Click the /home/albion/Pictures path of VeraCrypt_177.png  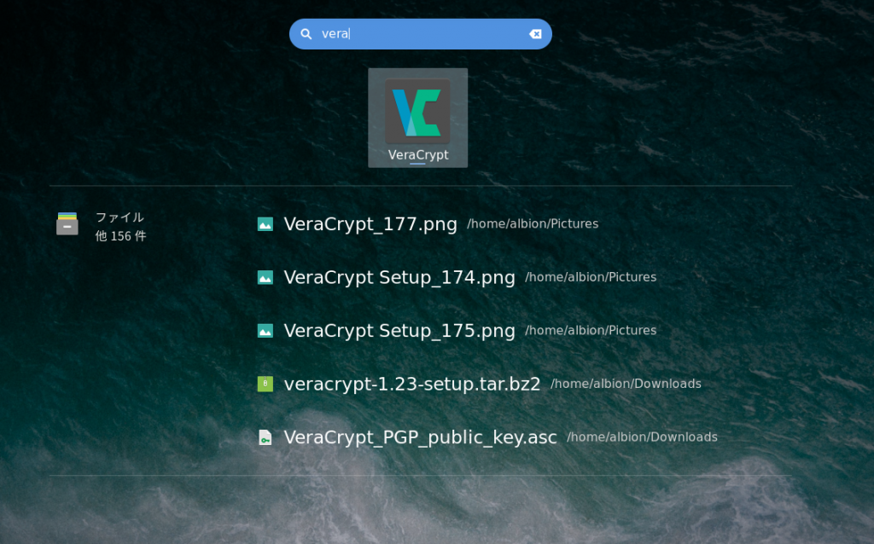tap(533, 224)
